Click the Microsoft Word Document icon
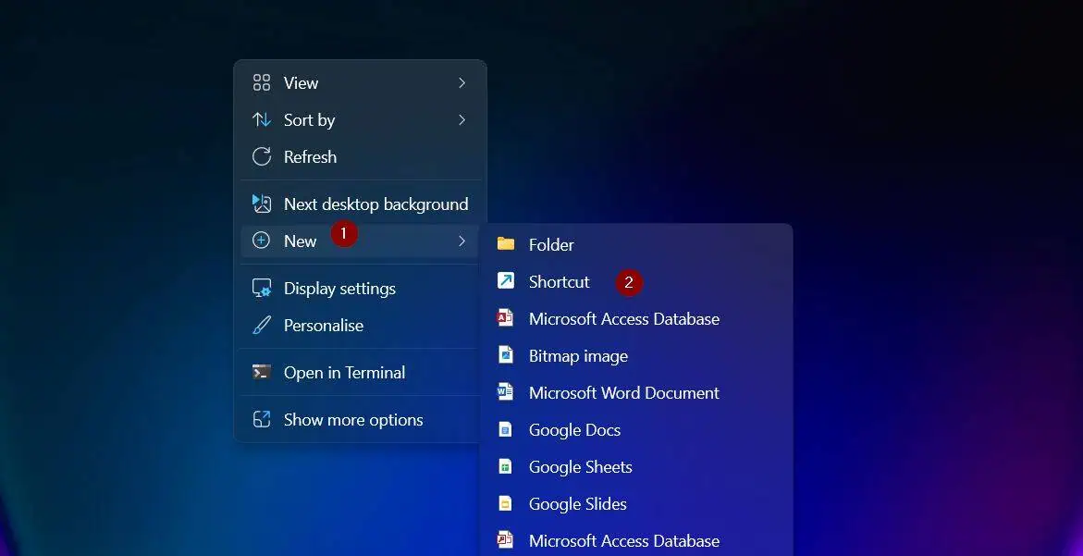Viewport: 1083px width, 556px height. coord(506,392)
